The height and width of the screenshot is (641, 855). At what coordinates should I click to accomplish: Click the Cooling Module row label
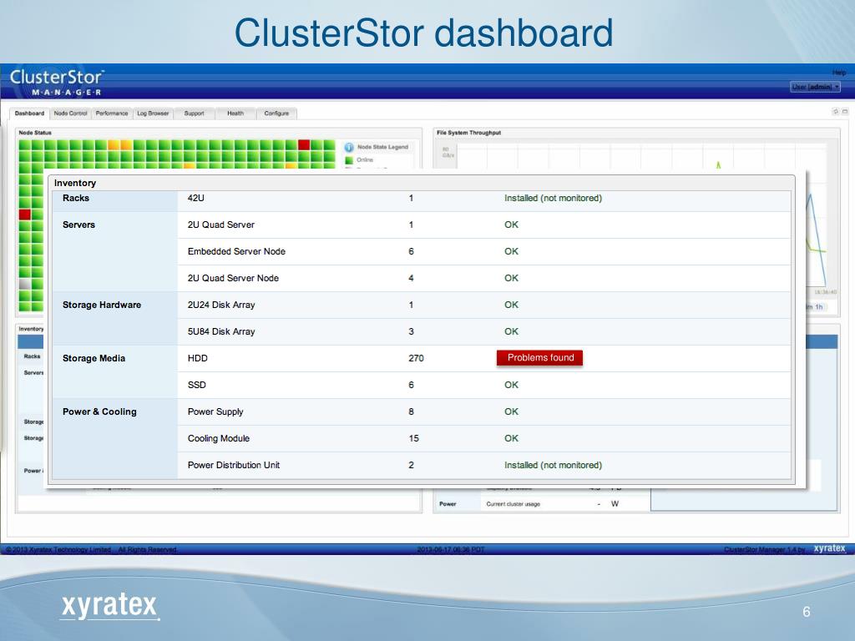[x=219, y=438]
